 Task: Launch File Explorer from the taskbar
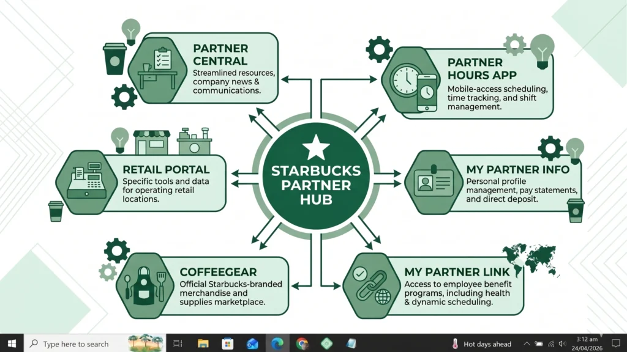coord(203,343)
